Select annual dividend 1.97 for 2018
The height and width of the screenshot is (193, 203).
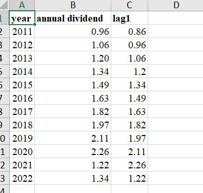(x=73, y=125)
